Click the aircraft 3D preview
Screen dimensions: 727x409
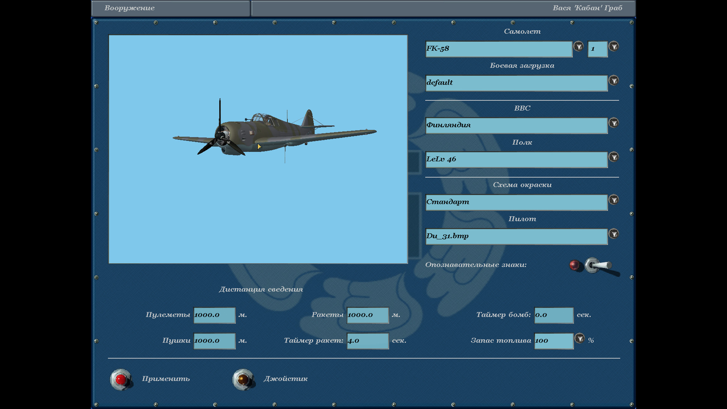(x=258, y=149)
